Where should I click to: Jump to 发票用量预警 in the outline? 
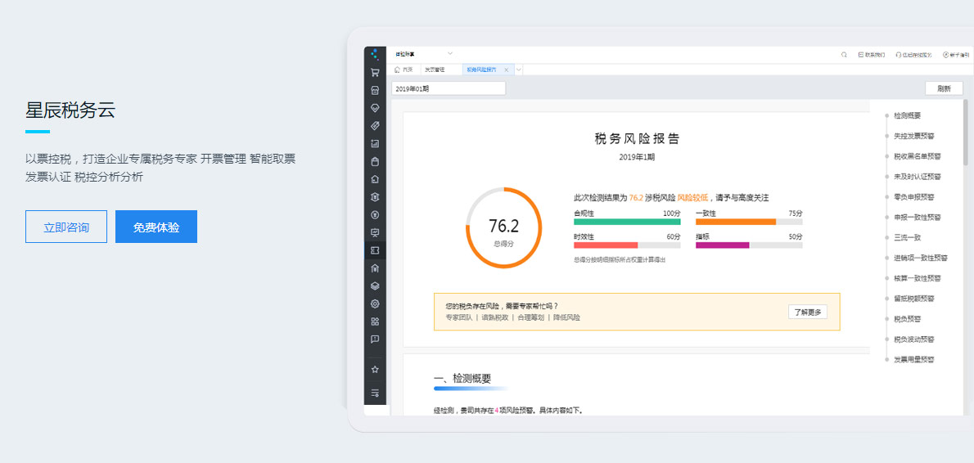[914, 359]
